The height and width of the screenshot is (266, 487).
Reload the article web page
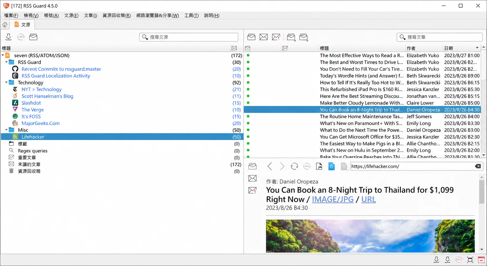[x=294, y=166]
